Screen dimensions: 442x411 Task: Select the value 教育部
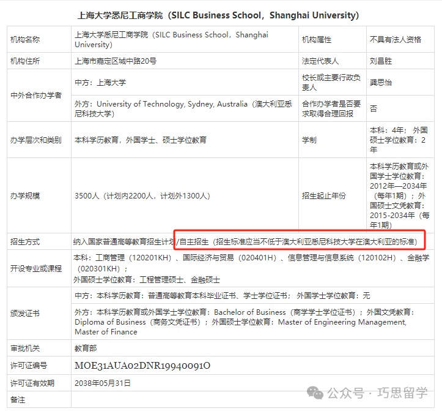coord(86,349)
